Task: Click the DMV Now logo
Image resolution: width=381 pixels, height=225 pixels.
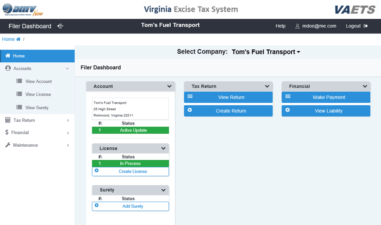Action: (x=23, y=10)
